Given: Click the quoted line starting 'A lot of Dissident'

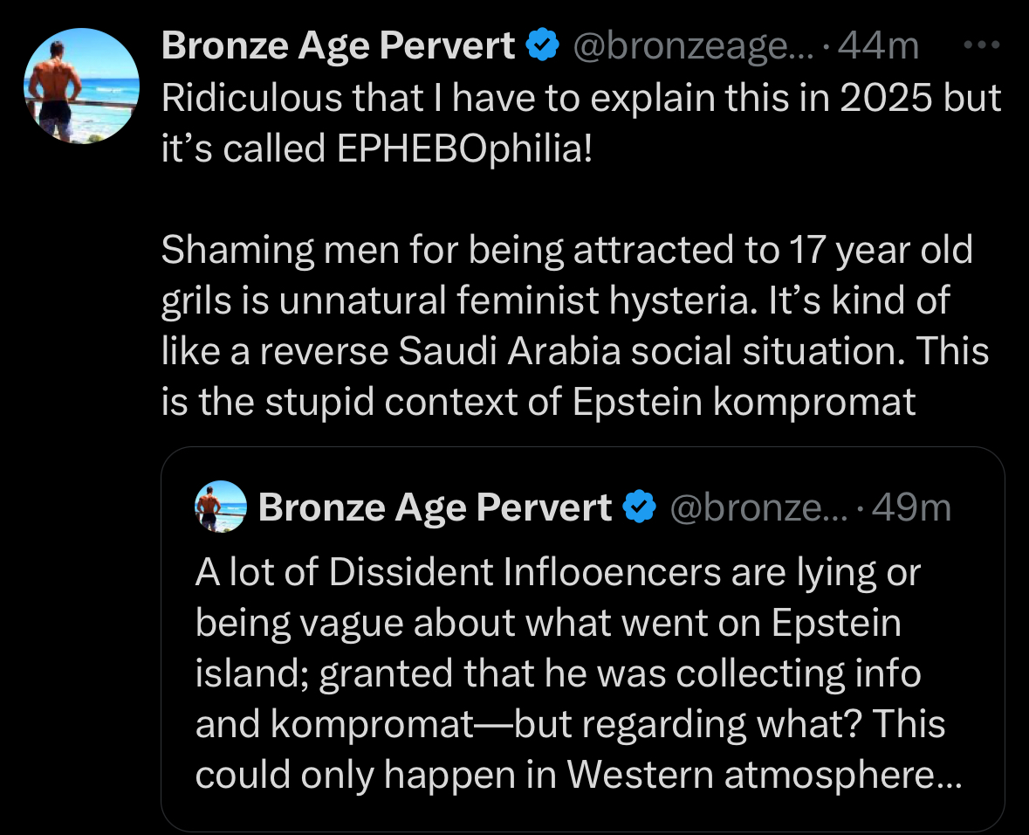Looking at the screenshot, I should click(x=558, y=572).
